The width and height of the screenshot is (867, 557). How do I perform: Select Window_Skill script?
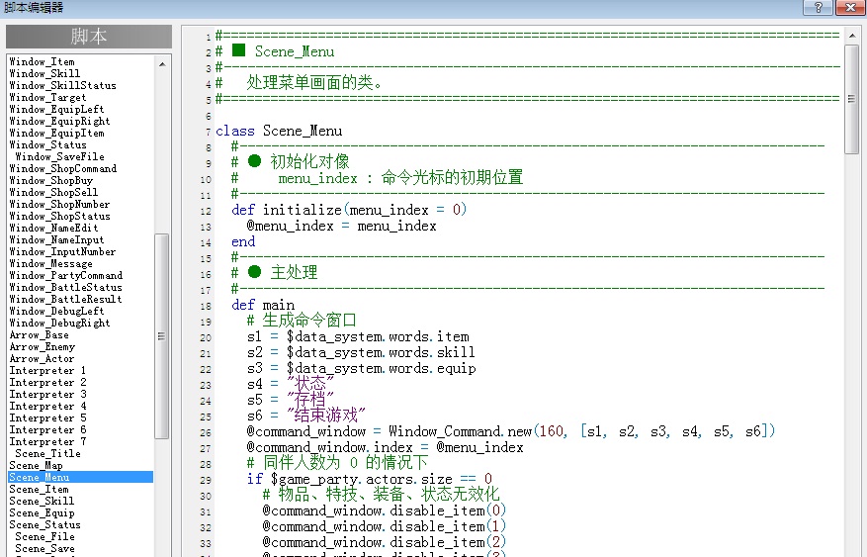44,73
